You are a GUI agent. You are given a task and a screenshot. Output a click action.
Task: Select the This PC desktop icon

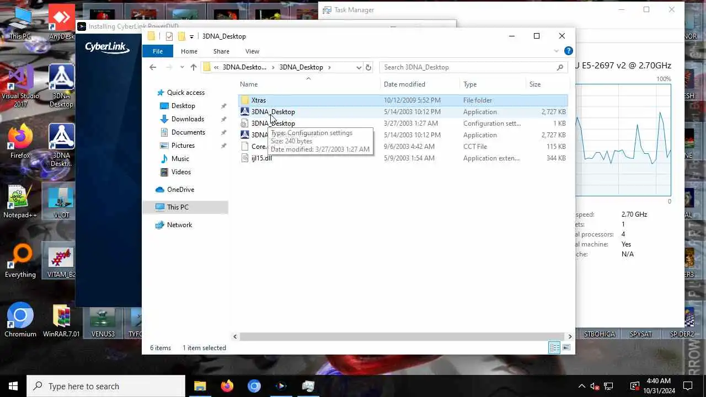click(x=20, y=23)
